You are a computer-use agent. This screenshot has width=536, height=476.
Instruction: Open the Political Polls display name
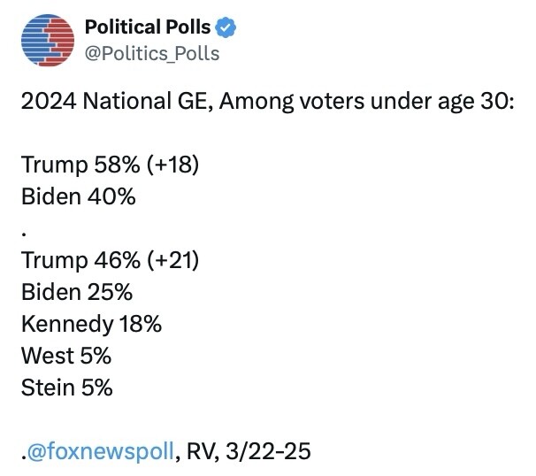(x=148, y=27)
